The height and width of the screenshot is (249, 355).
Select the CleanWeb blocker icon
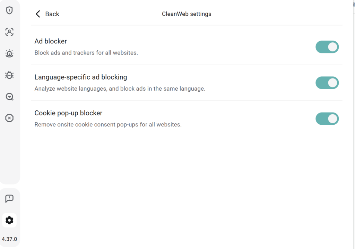click(x=10, y=118)
